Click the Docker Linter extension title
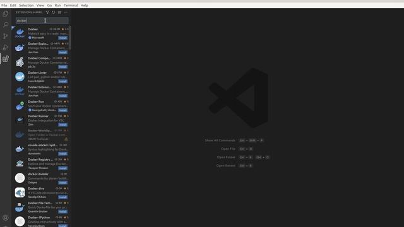Screen dimensions: 404x227 (37, 73)
